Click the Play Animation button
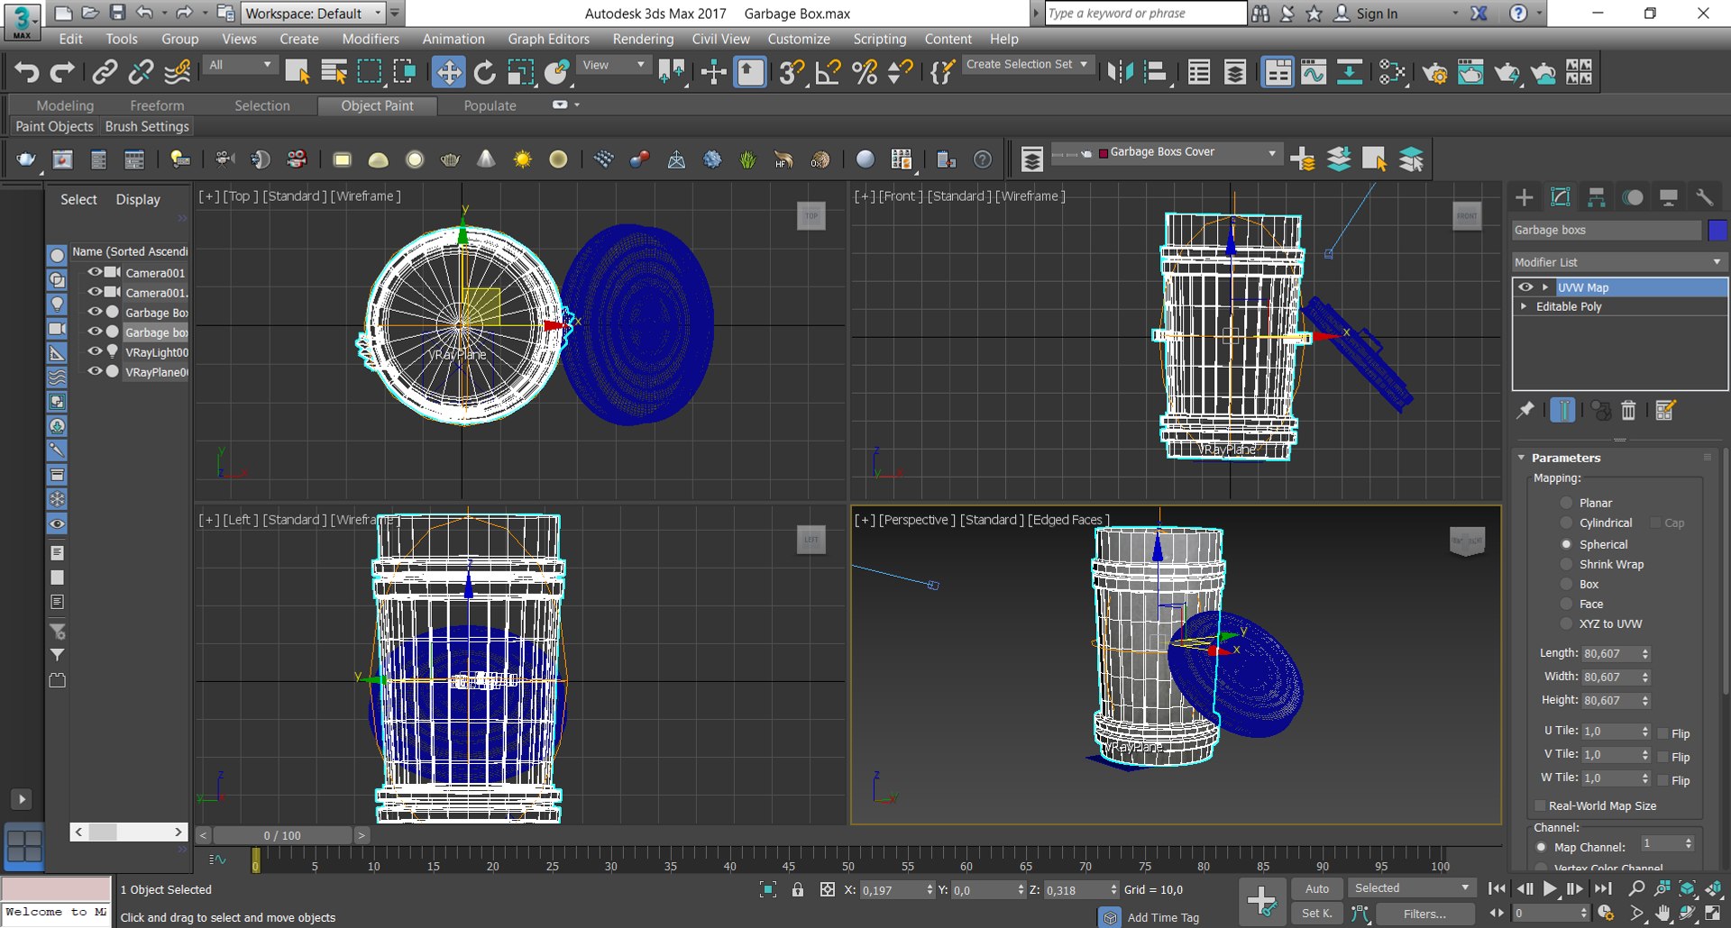The width and height of the screenshot is (1731, 928). tap(1549, 888)
